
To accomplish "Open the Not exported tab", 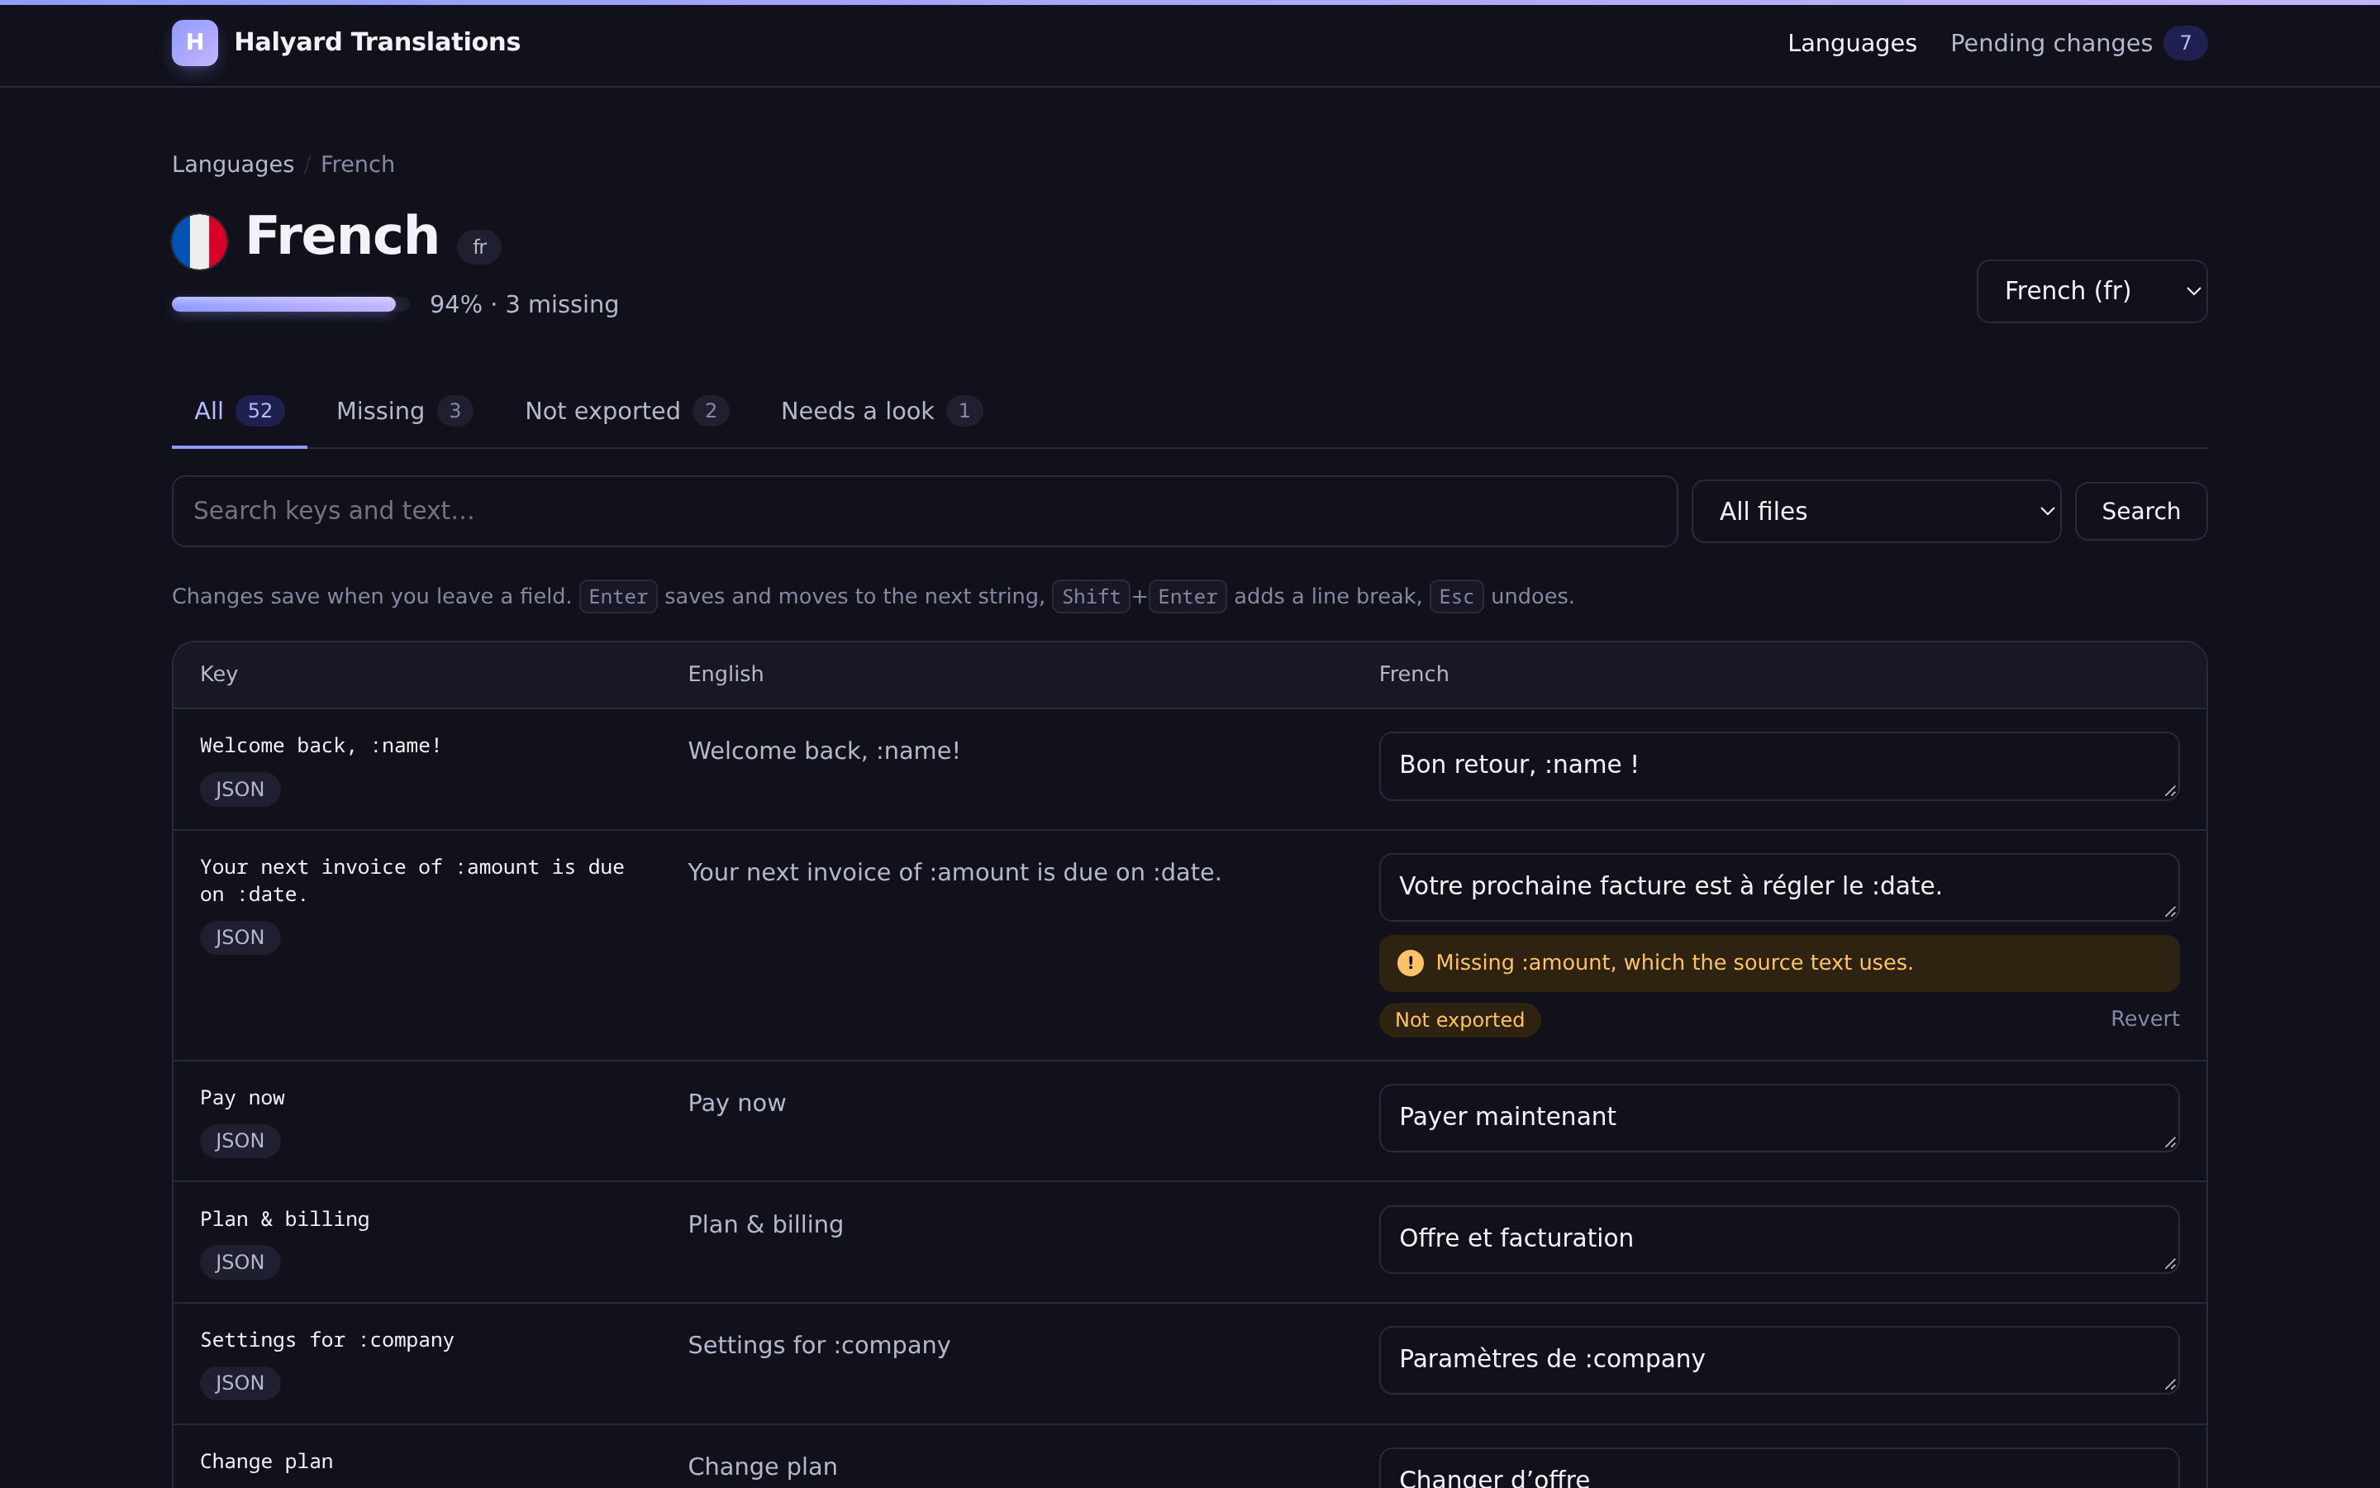I will pyautogui.click(x=626, y=412).
